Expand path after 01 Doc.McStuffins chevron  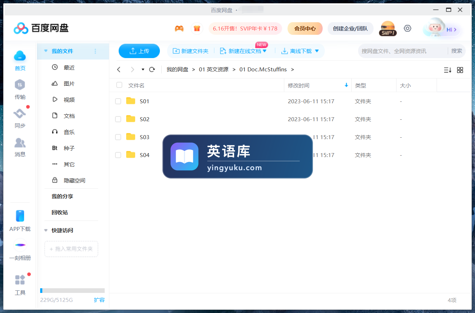click(x=293, y=70)
